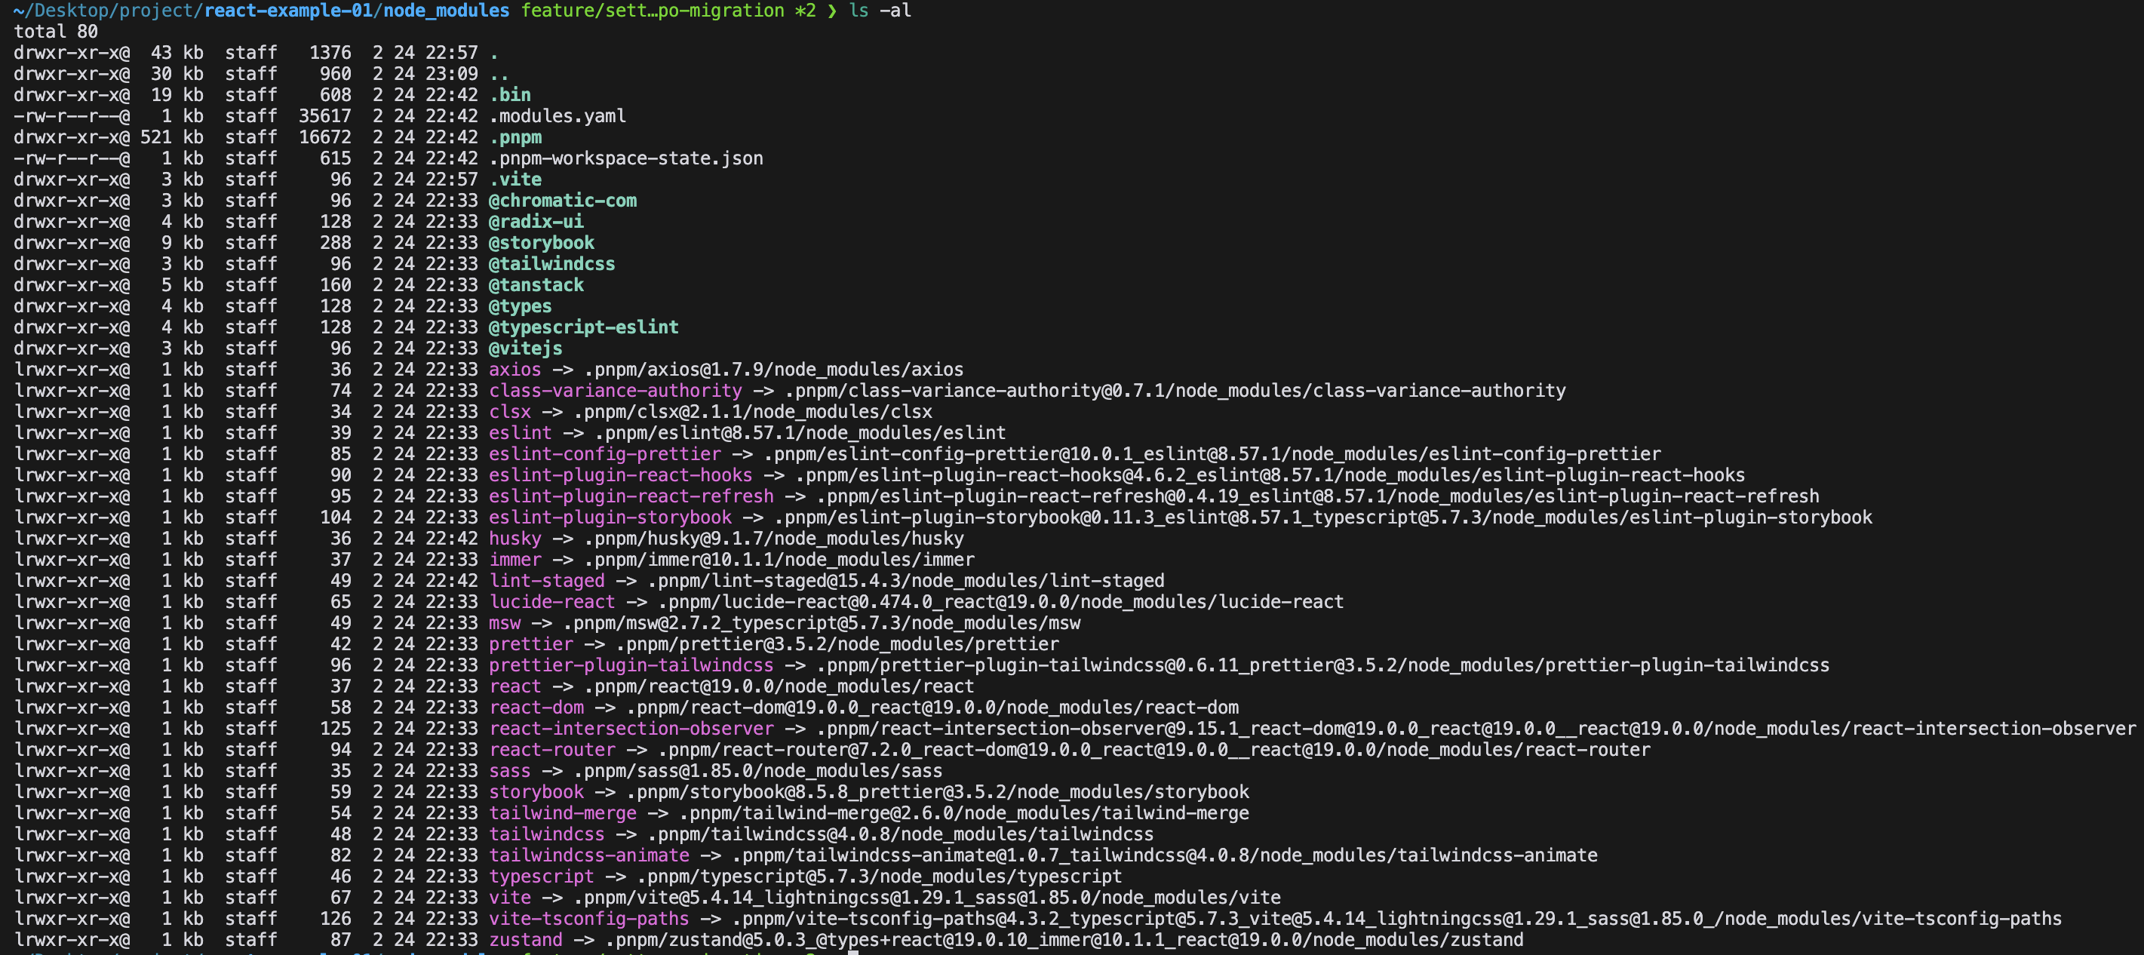Click the vite-tsconfig-paths symlink name

tap(588, 920)
